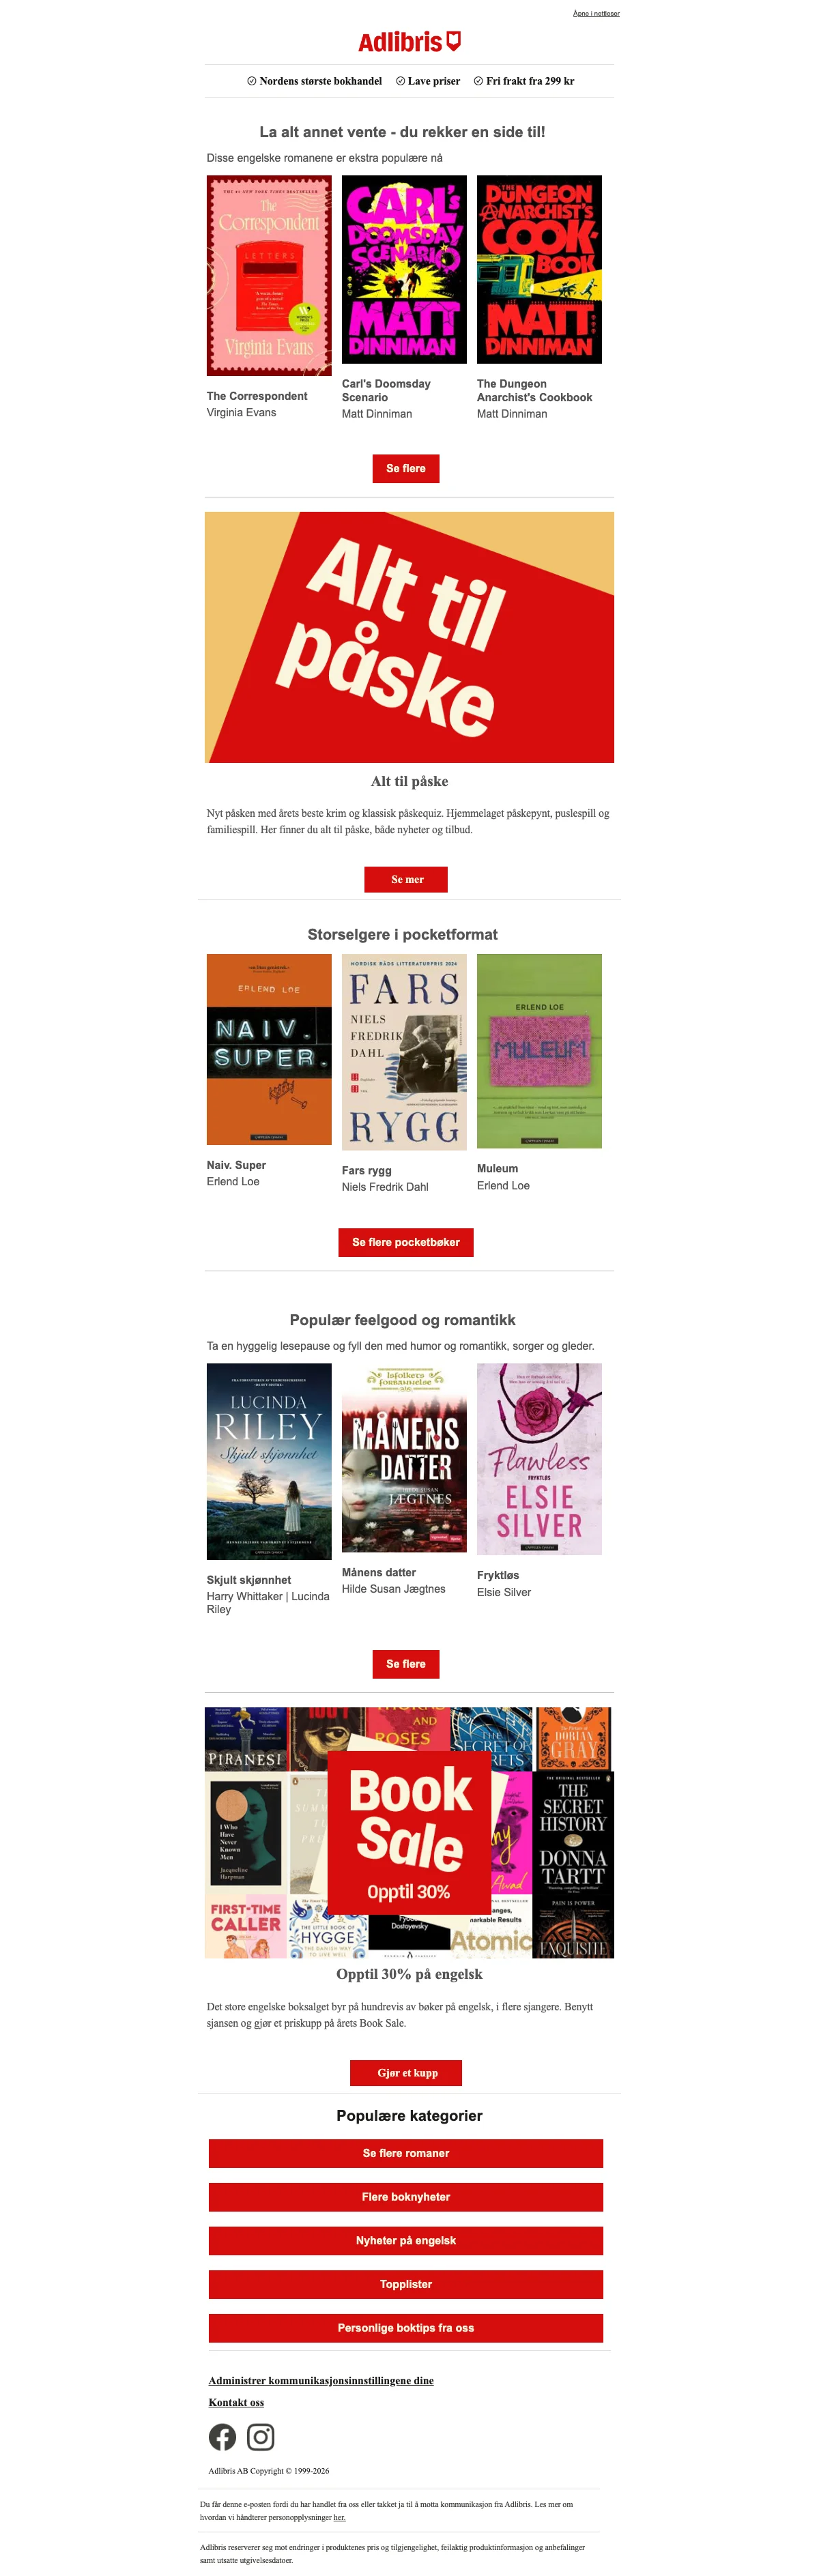Select Topplister category
Viewport: 819px width, 2576px height.
tap(406, 2284)
